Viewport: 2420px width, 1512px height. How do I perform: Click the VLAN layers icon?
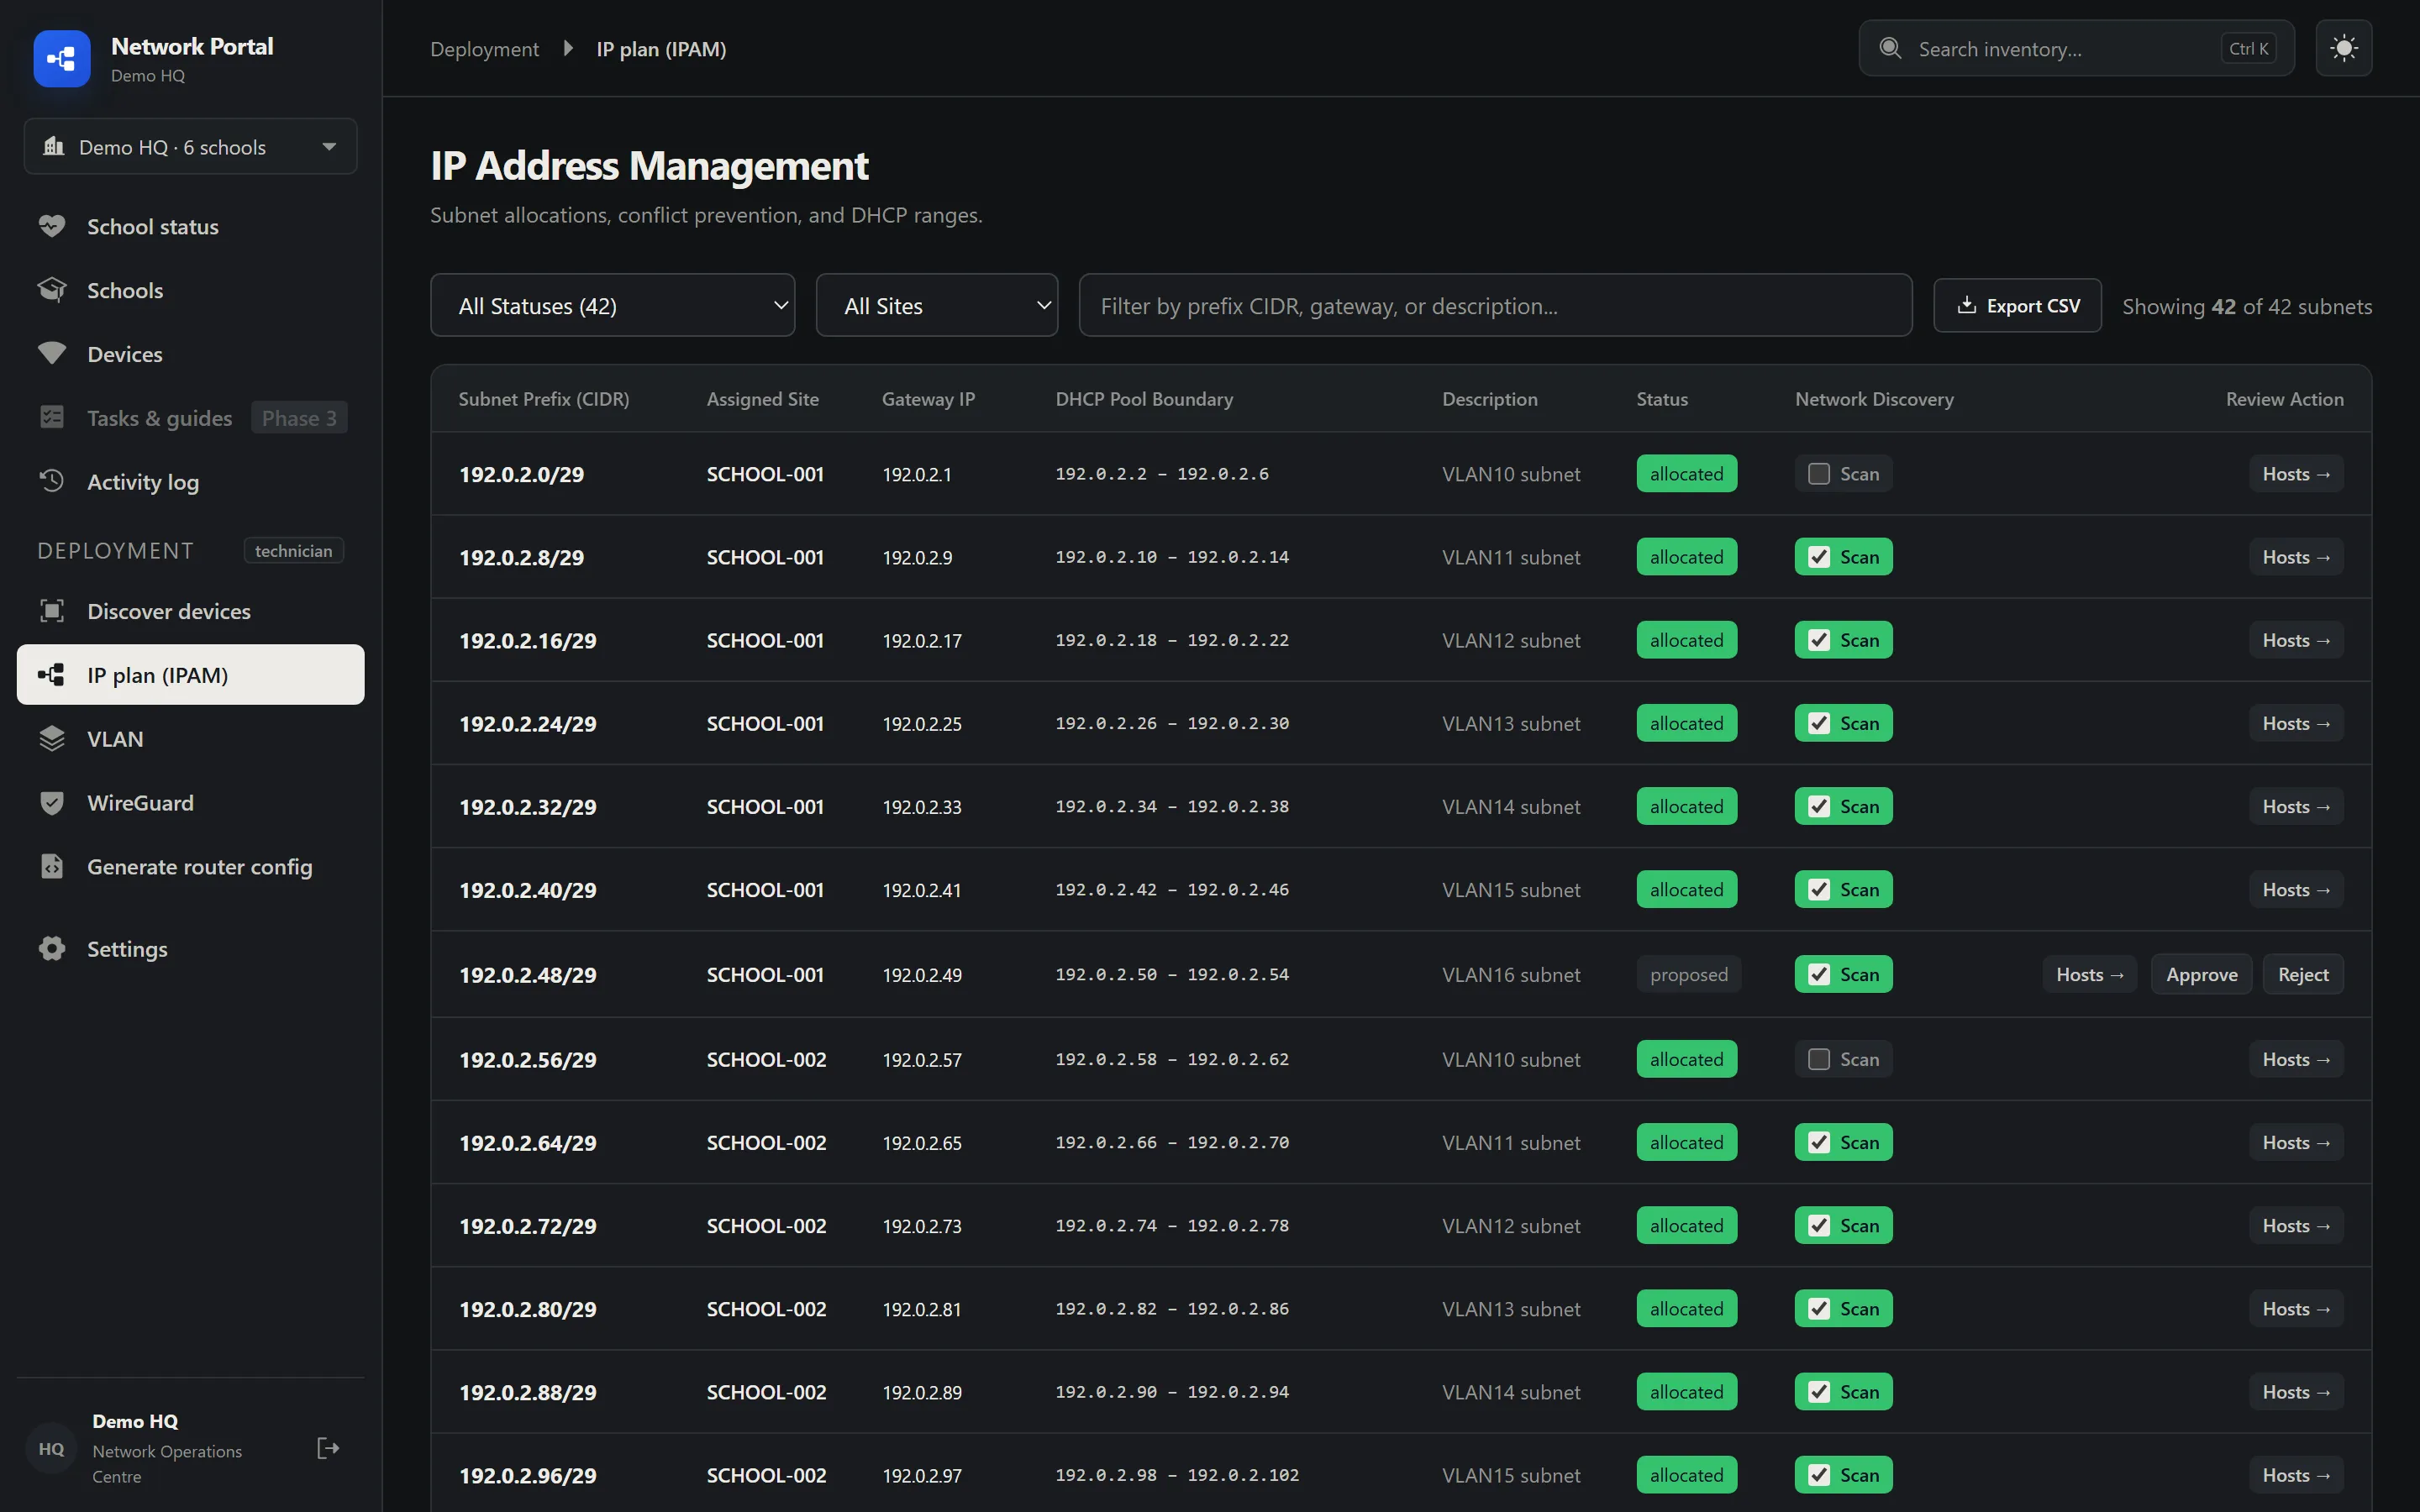coord(52,738)
